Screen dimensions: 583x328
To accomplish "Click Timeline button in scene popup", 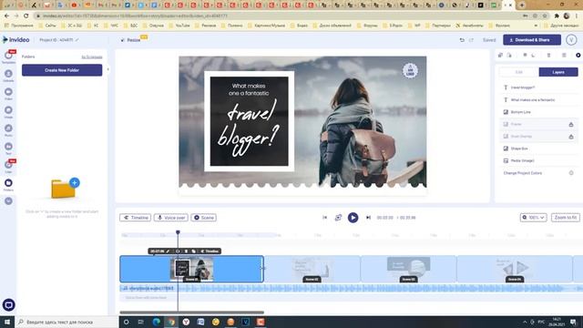I will coord(210,251).
